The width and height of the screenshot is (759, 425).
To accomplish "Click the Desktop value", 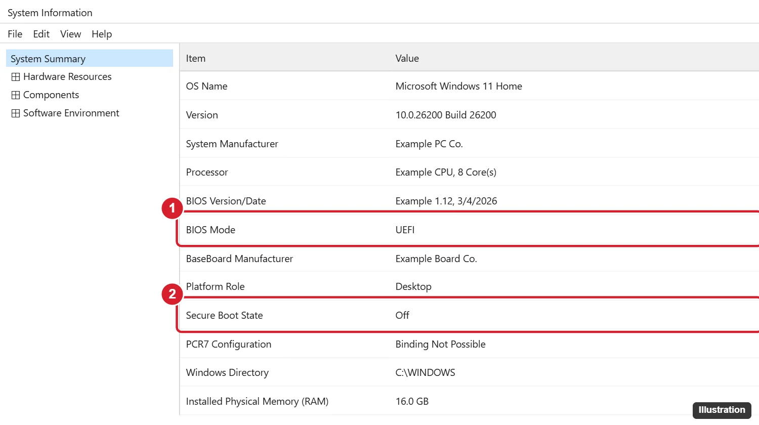I will point(413,286).
